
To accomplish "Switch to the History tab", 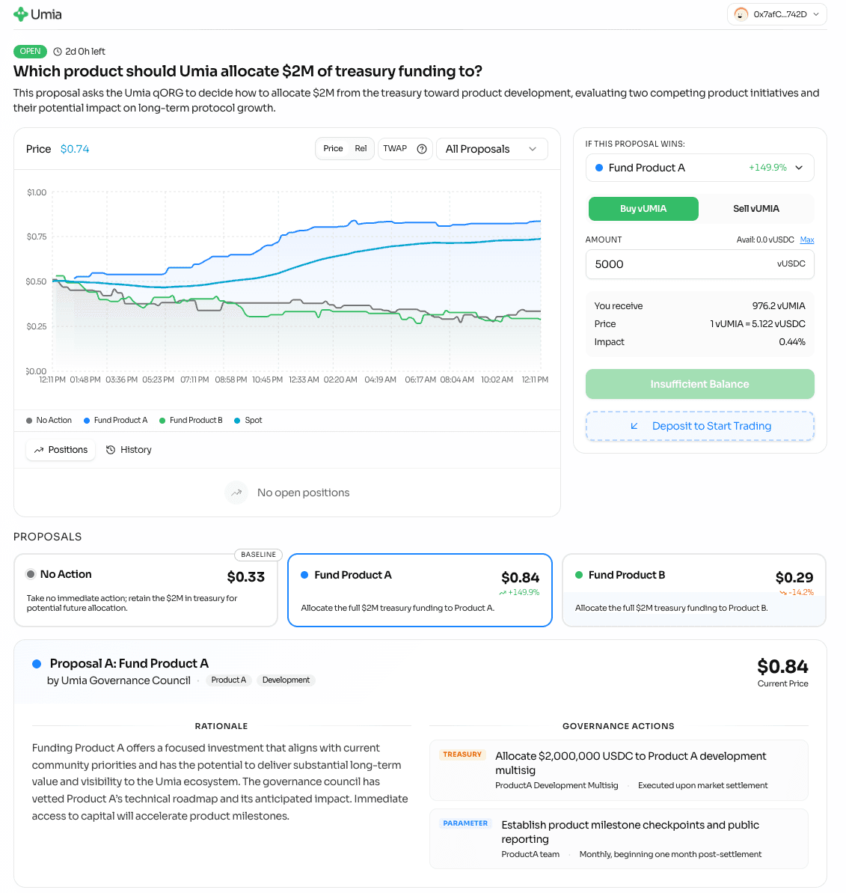I will pos(129,449).
